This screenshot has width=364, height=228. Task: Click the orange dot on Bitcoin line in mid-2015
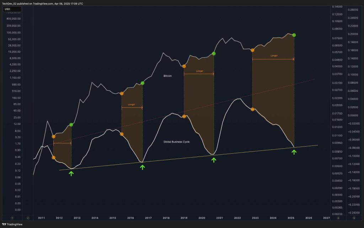click(x=122, y=94)
